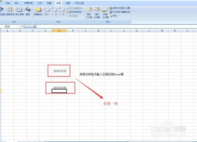Screen dimensions: 197x142
Task: Select column K header
Action: pos(136,31)
